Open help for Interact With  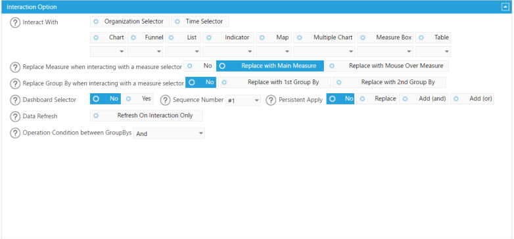(x=15, y=23)
